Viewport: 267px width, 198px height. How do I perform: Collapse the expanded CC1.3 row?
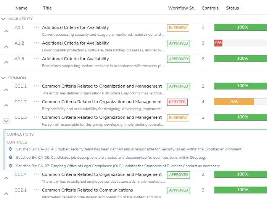tap(6, 121)
